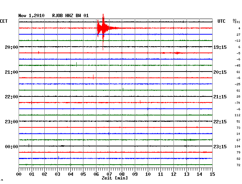This screenshot has height=184, width=242.
Task: Click the "01" minute tick label
Action: pos(32,174)
